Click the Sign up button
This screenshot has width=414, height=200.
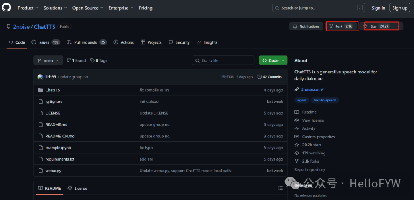[x=400, y=8]
